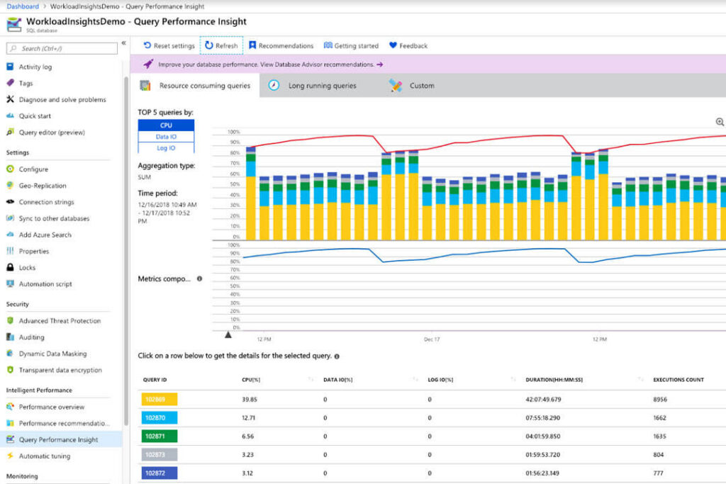726x484 pixels.
Task: Open the Dashboard breadcrumb link
Action: coord(23,6)
